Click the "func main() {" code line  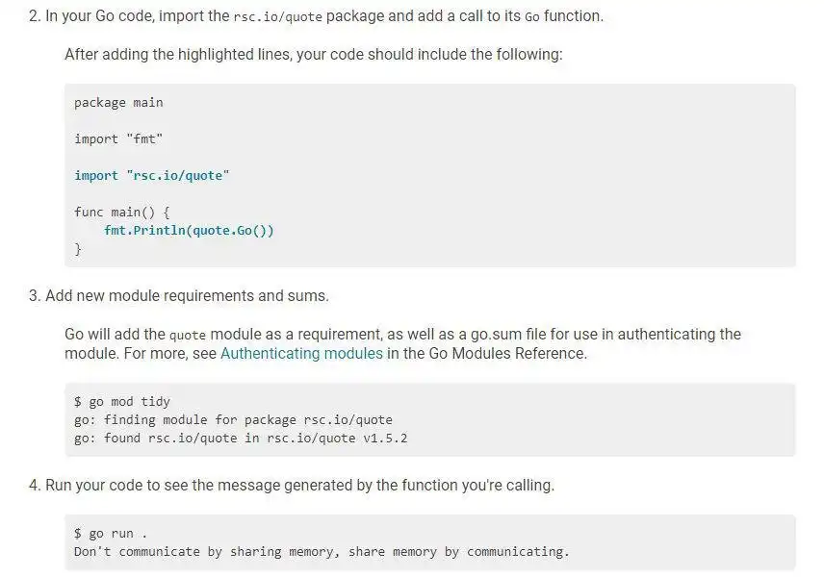[x=121, y=212]
